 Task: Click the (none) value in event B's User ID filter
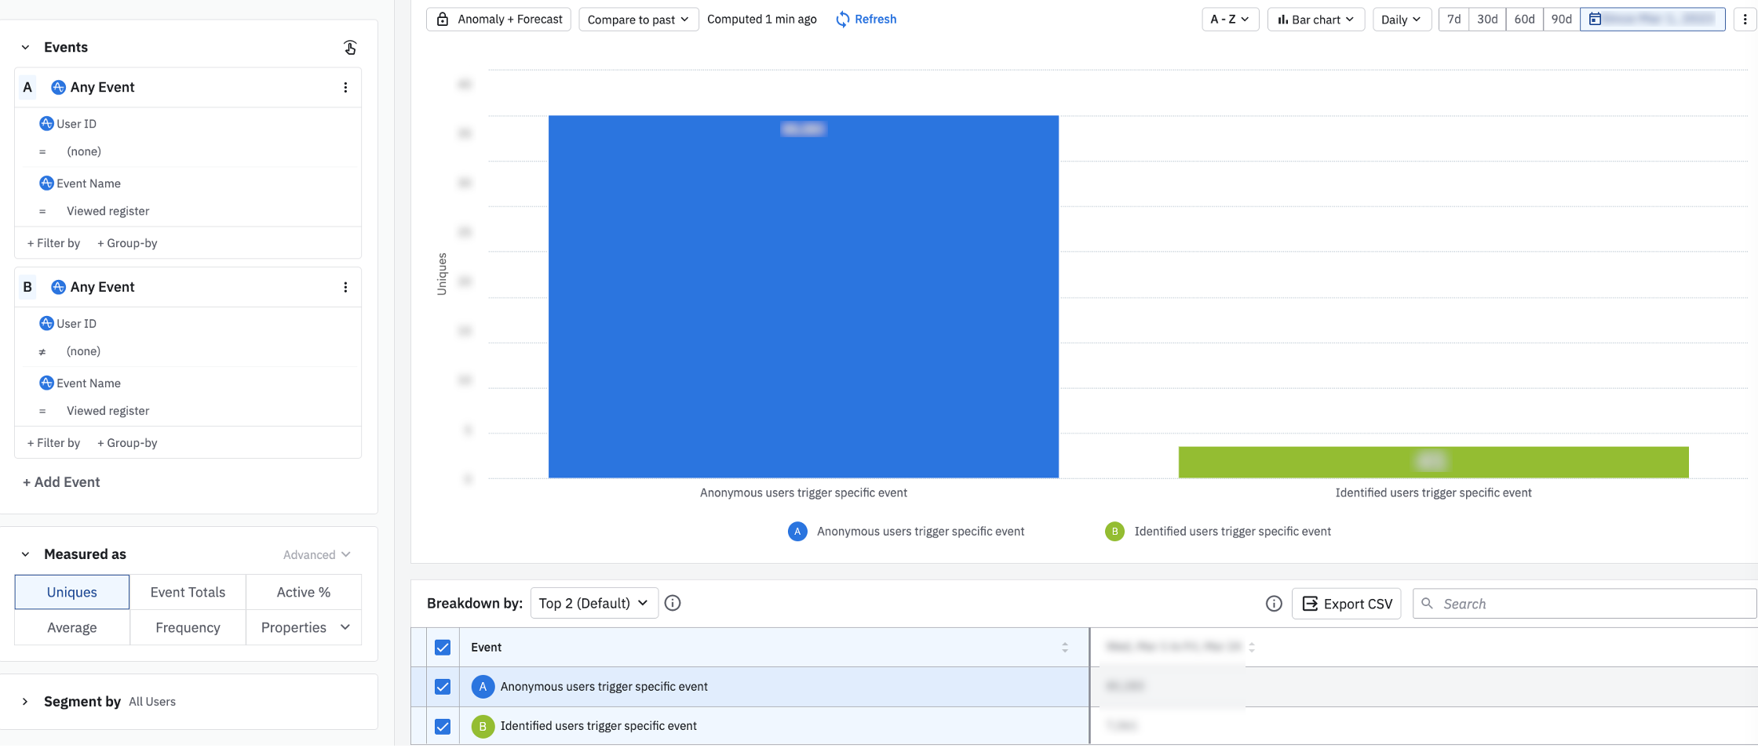[x=83, y=351]
